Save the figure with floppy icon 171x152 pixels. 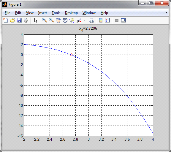click(x=19, y=20)
